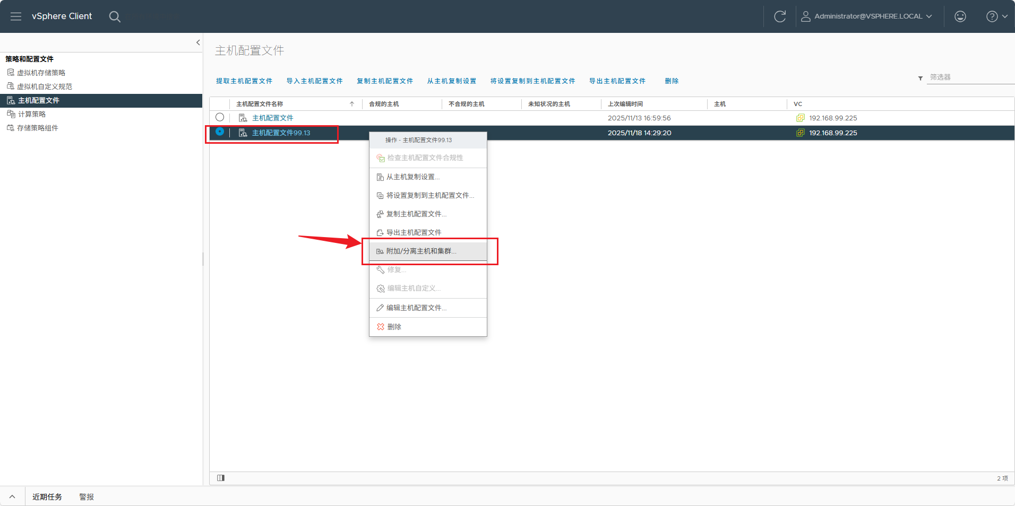The width and height of the screenshot is (1015, 506).
Task: Choose 编辑主机配置文件... in context menu
Action: tap(428, 308)
